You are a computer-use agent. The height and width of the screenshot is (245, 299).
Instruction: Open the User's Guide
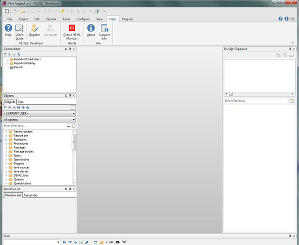pyautogui.click(x=19, y=32)
